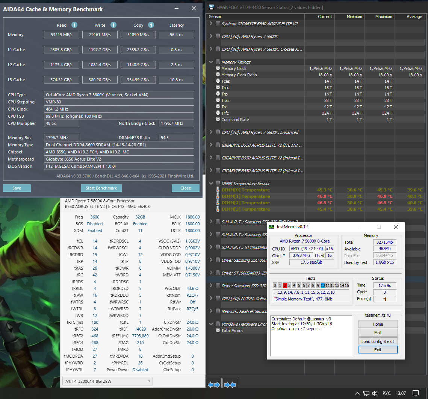The height and width of the screenshot is (399, 428).
Task: Click the Save button in AIDA64
Action: pos(17,188)
